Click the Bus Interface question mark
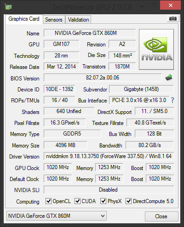Screen dimensions: 184x227 point(172,100)
